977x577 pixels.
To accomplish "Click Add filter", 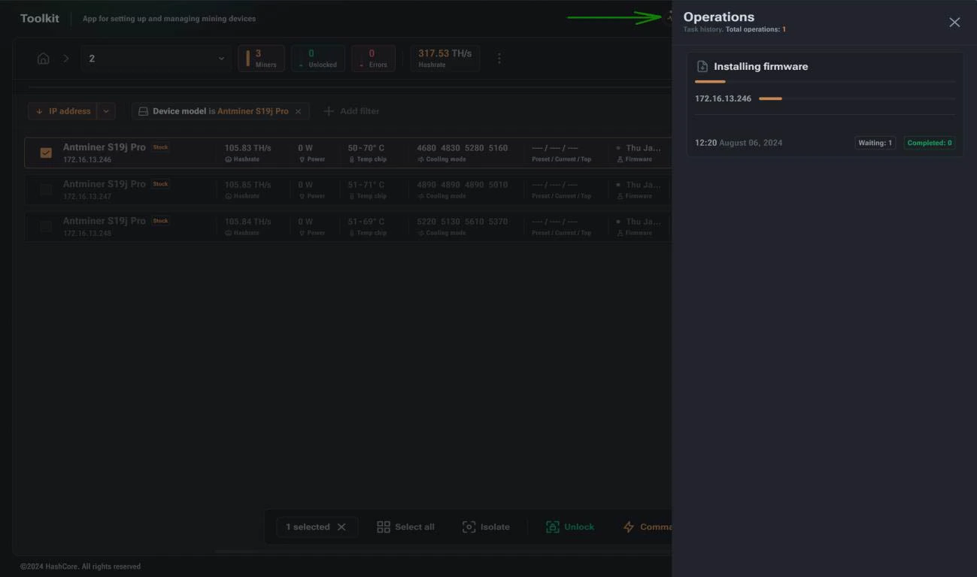I will tap(351, 111).
